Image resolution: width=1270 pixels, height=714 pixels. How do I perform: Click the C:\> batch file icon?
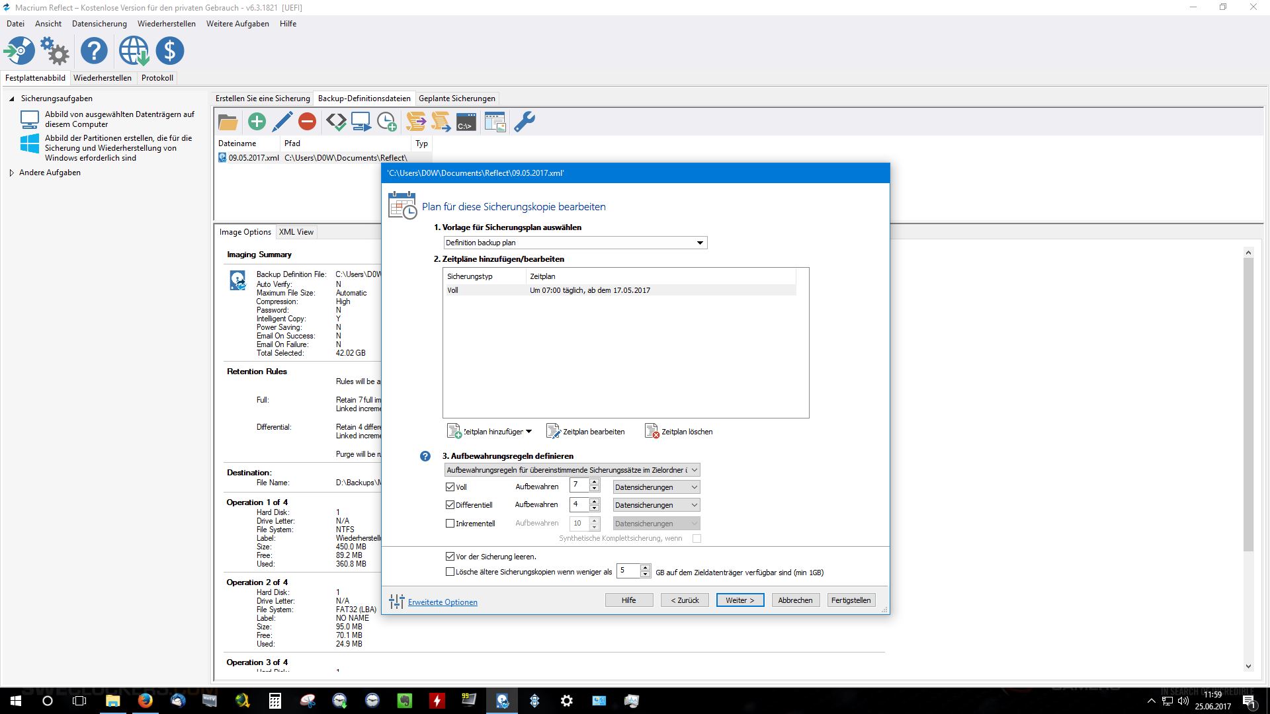(x=466, y=122)
